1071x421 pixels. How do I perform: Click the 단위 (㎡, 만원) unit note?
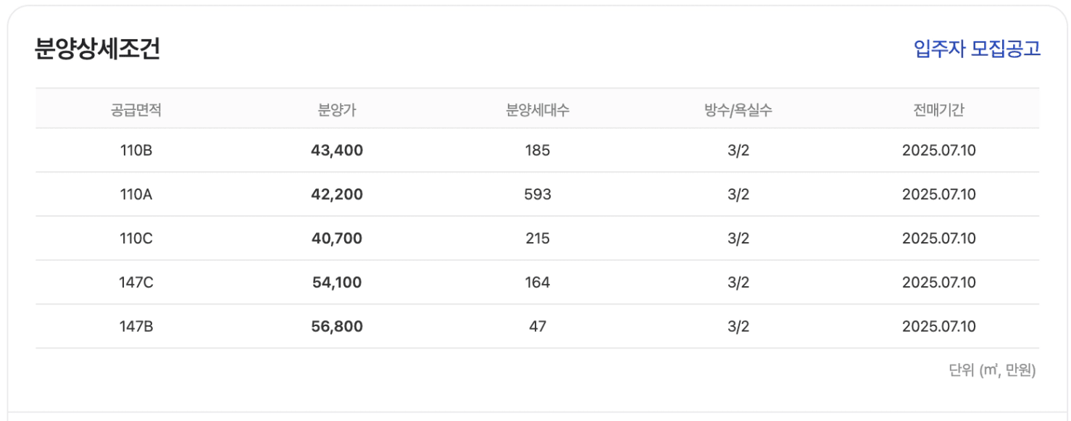[992, 370]
